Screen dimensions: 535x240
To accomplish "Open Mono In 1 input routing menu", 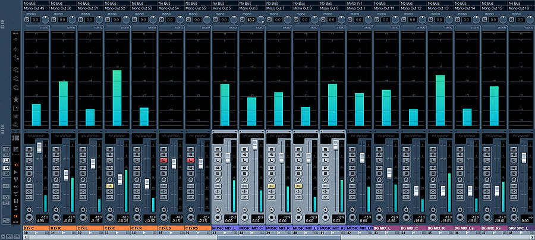I will pos(360,3).
